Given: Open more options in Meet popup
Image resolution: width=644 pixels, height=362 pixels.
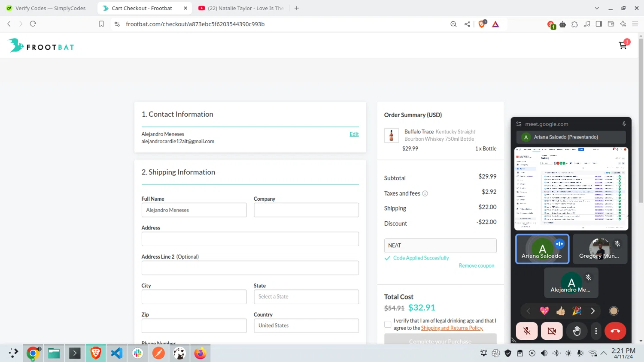Looking at the screenshot, I should (596, 331).
